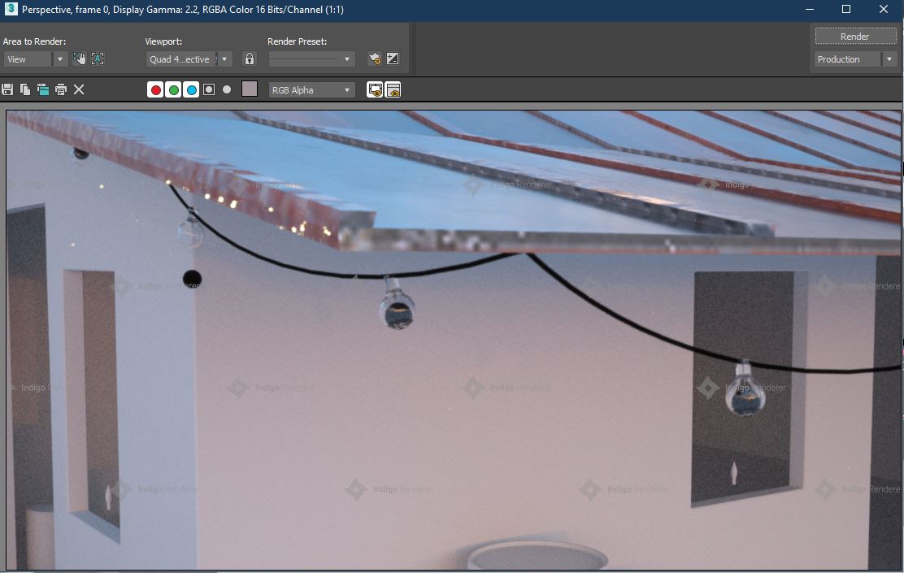Image resolution: width=904 pixels, height=573 pixels.
Task: Click the Edit Region hand icon
Action: coord(80,59)
